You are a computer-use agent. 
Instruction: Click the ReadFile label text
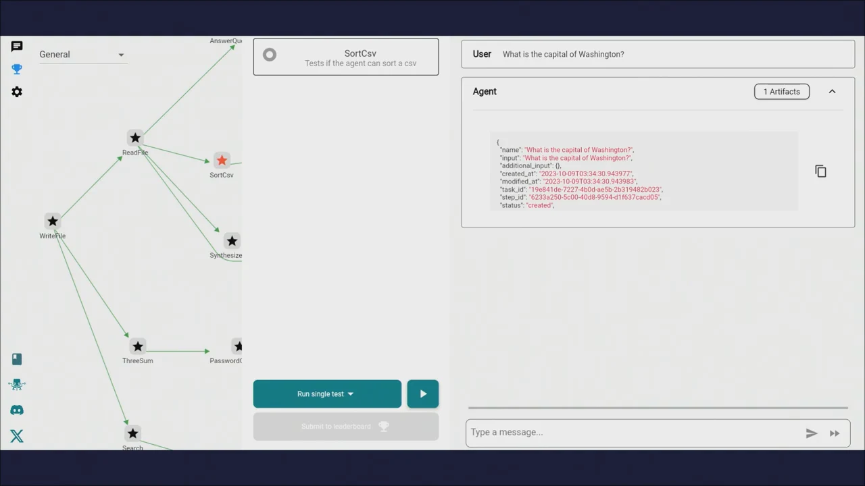point(135,153)
